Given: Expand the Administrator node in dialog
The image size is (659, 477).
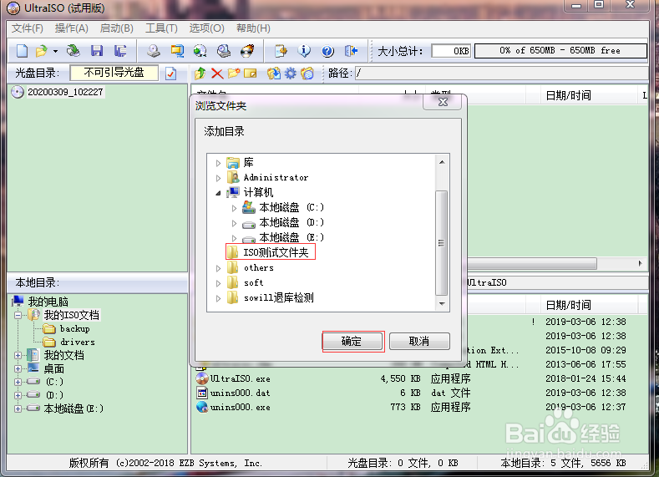Looking at the screenshot, I should 218,178.
